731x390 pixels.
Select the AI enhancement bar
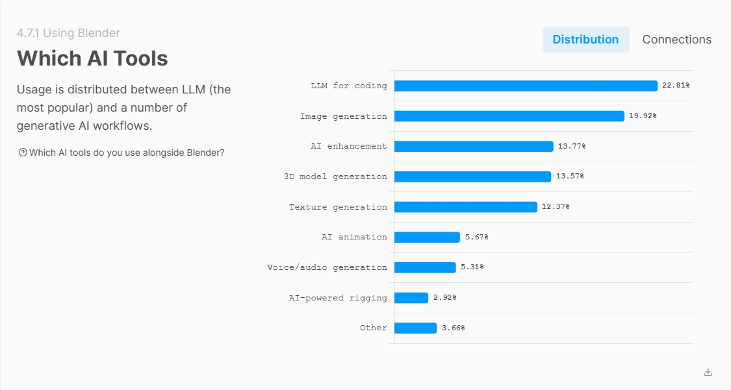tap(474, 147)
